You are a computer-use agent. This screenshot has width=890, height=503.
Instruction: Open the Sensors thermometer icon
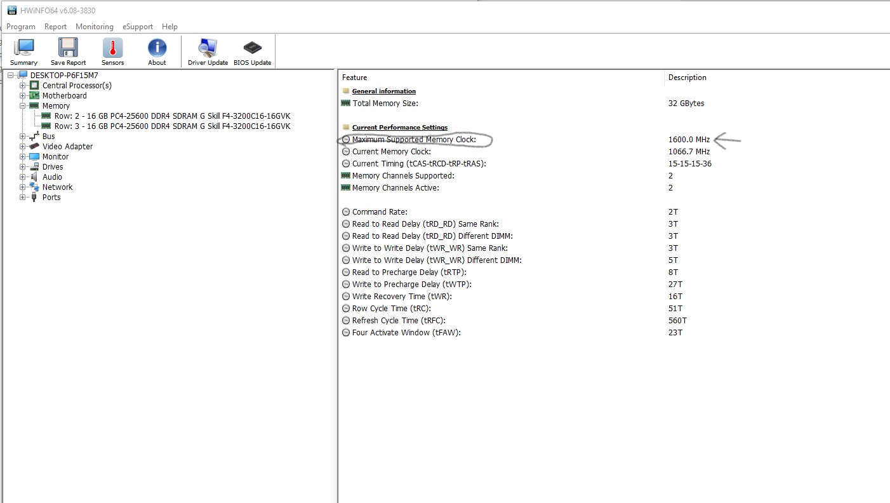point(112,48)
